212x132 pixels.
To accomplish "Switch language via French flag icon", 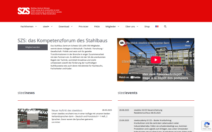I will [157, 26].
